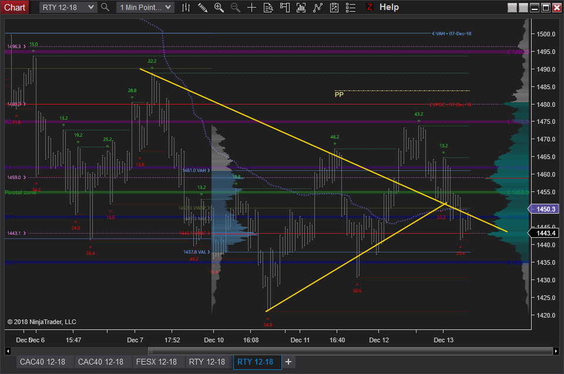Click the 1443.1 left price level label
Screen dimensions: 564x374
coord(16,233)
